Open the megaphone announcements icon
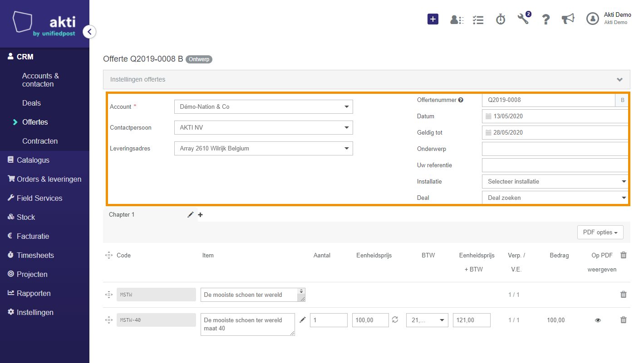This screenshot has height=363, width=634. 568,19
